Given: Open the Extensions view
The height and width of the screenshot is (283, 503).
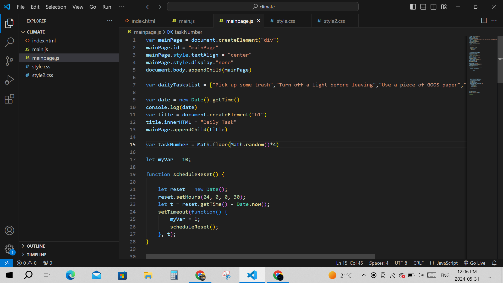Looking at the screenshot, I should point(9,99).
